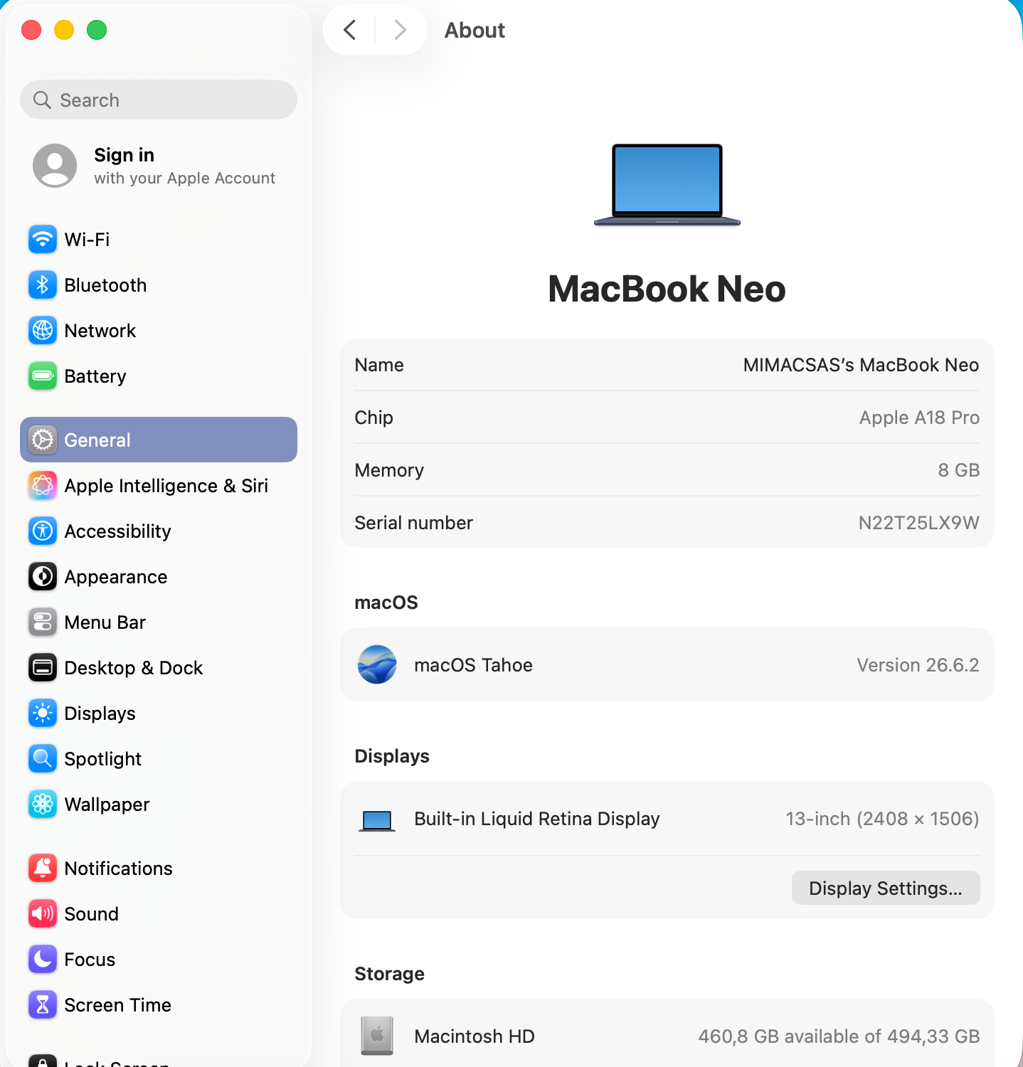This screenshot has width=1023, height=1067.
Task: Click the Search field
Action: (159, 100)
